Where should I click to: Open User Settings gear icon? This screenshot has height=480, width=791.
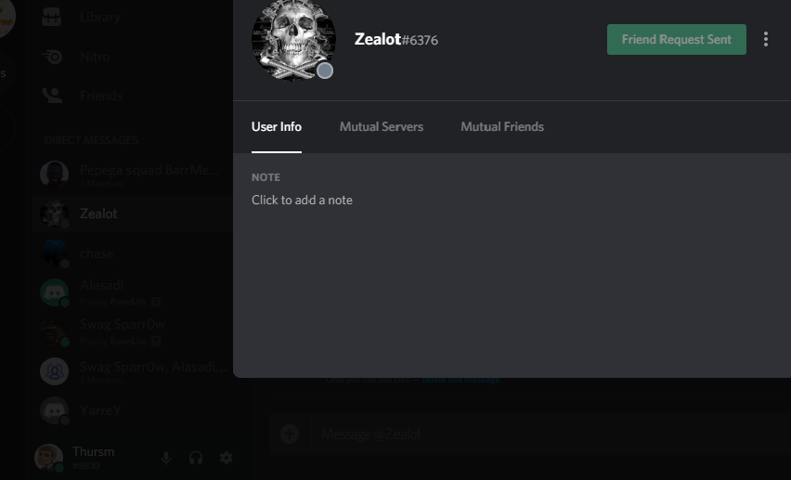pyautogui.click(x=226, y=458)
